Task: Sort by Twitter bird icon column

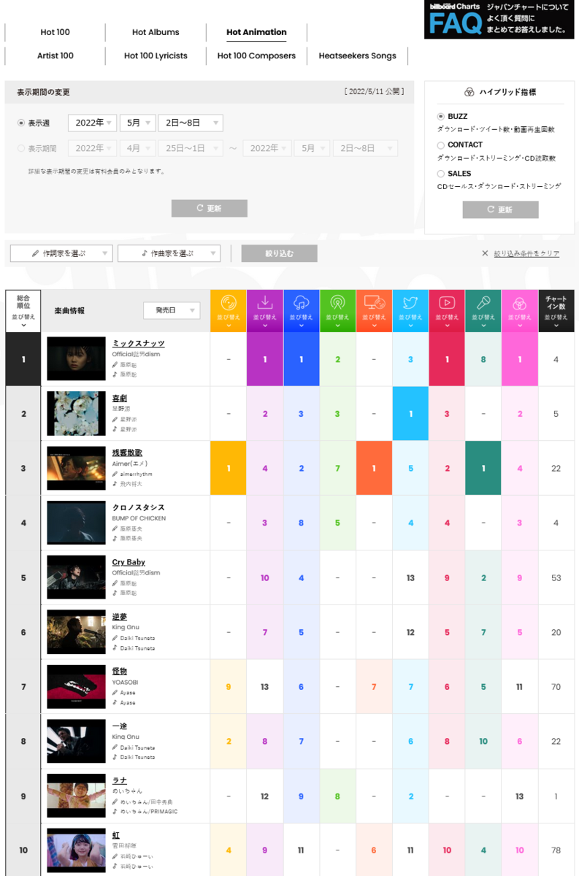Action: click(410, 311)
